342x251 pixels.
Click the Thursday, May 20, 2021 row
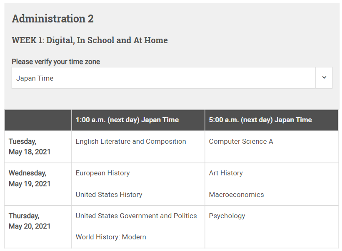click(30, 221)
